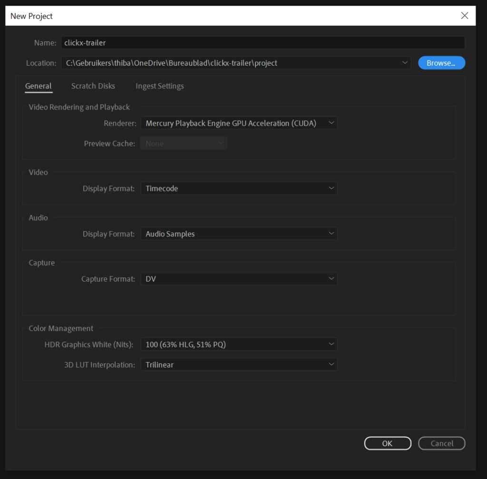Click the Video Rendering and Playback label
This screenshot has height=479, width=487.
(x=79, y=107)
